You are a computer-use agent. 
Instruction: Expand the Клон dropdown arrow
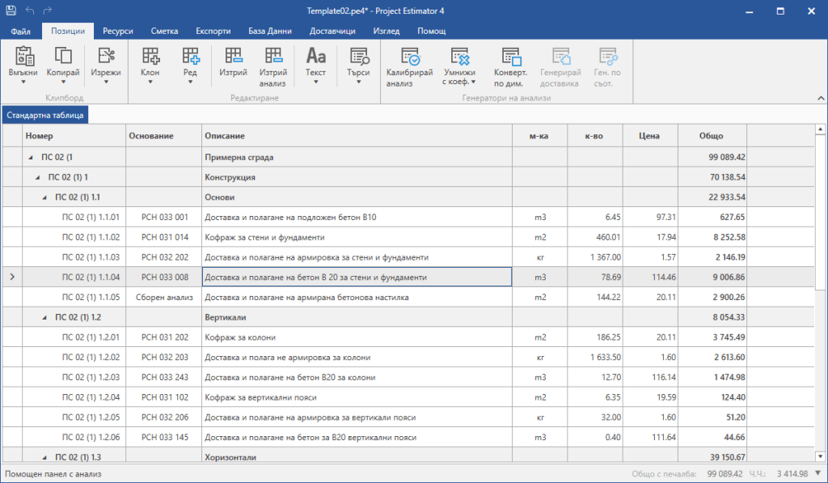(150, 82)
